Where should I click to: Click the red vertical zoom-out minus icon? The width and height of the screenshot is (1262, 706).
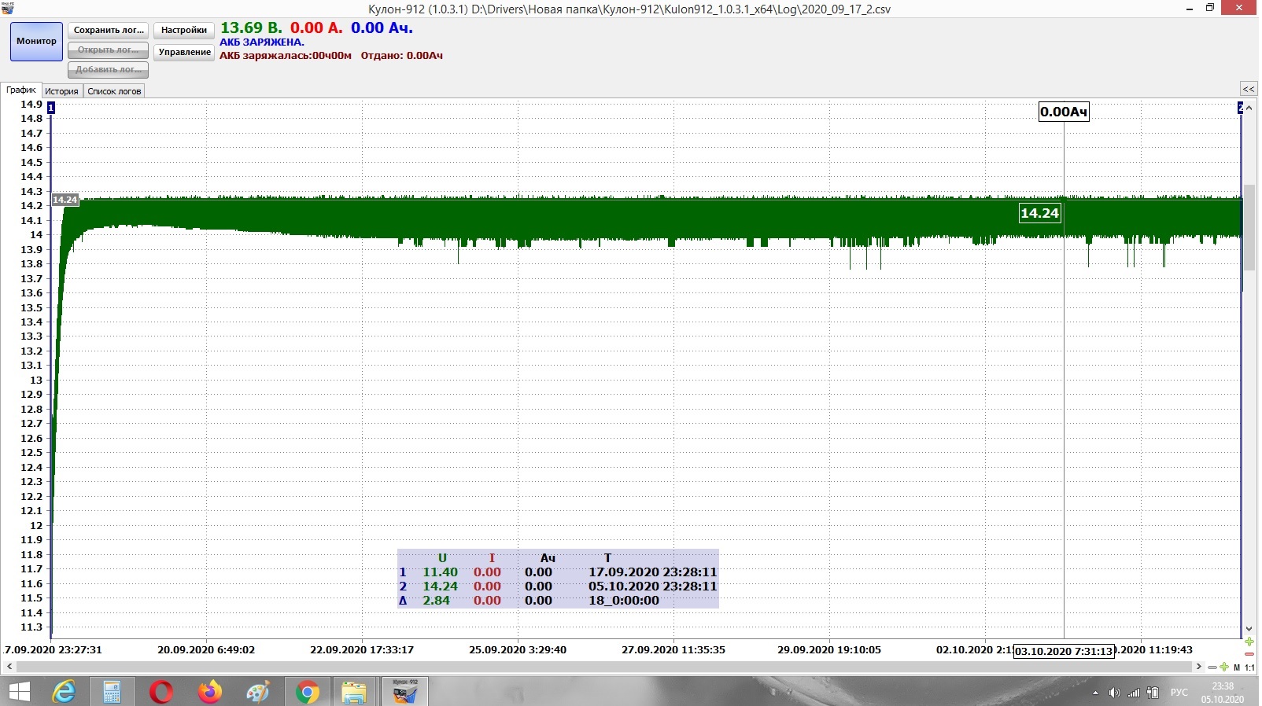pos(1249,654)
